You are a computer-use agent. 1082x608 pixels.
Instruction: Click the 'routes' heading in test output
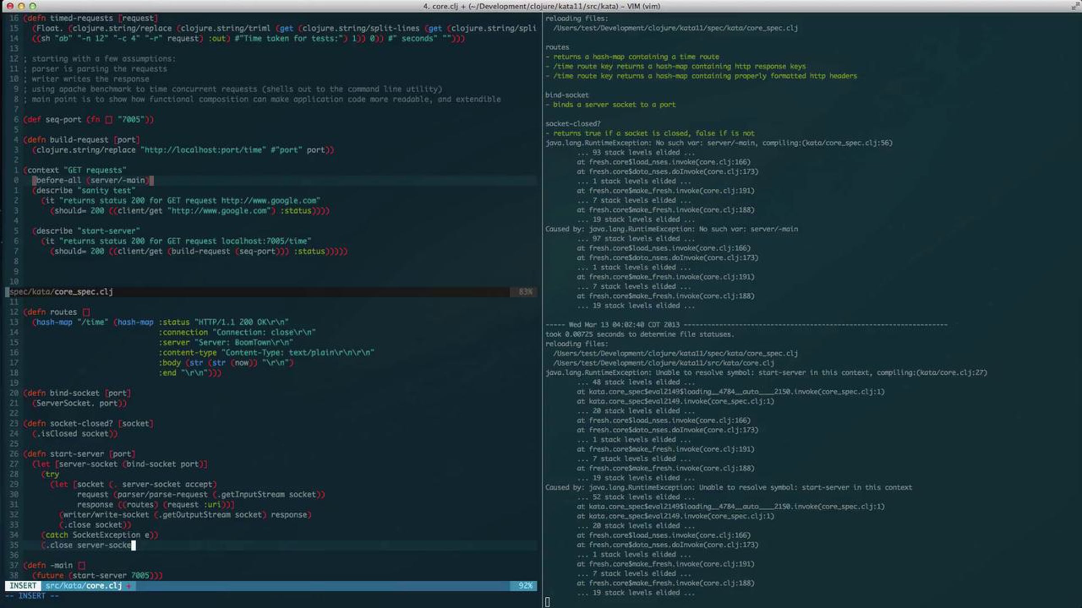point(557,47)
